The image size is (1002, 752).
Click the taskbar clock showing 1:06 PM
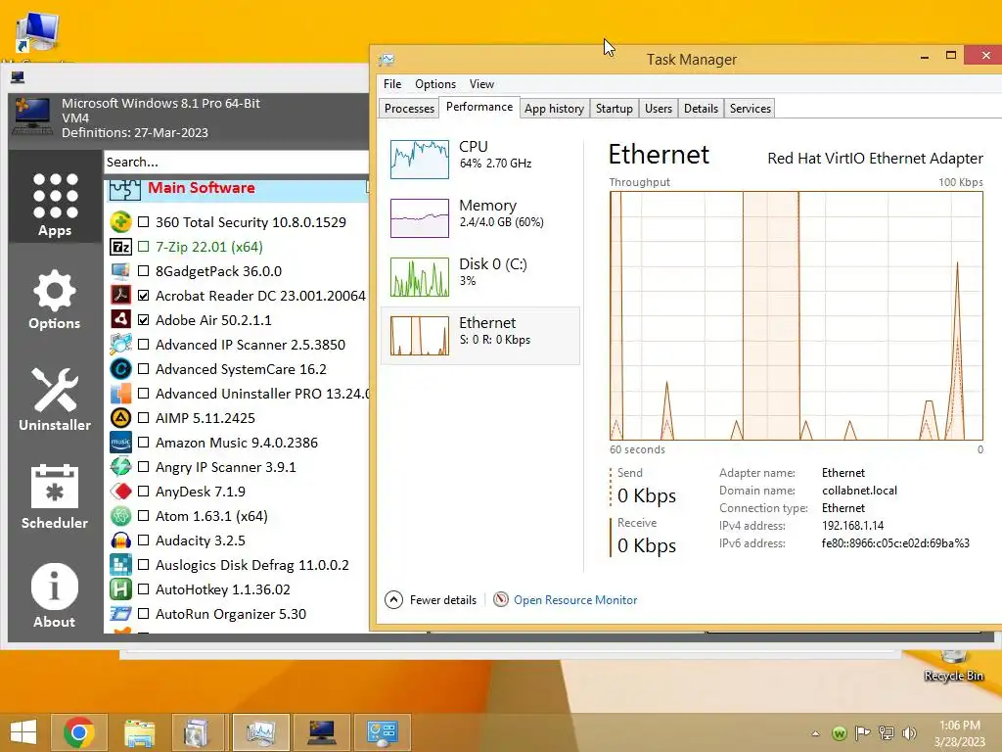[x=960, y=733]
